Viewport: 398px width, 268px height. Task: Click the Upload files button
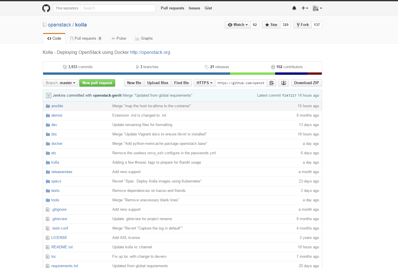158,83
